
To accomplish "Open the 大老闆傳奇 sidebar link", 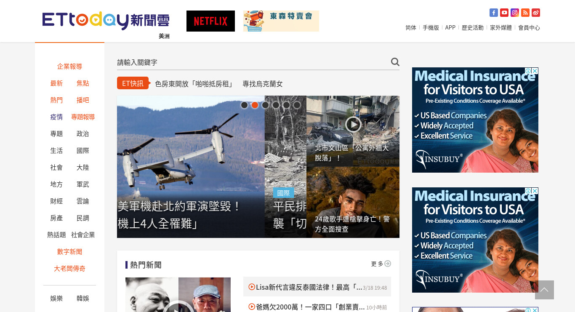I will point(69,268).
